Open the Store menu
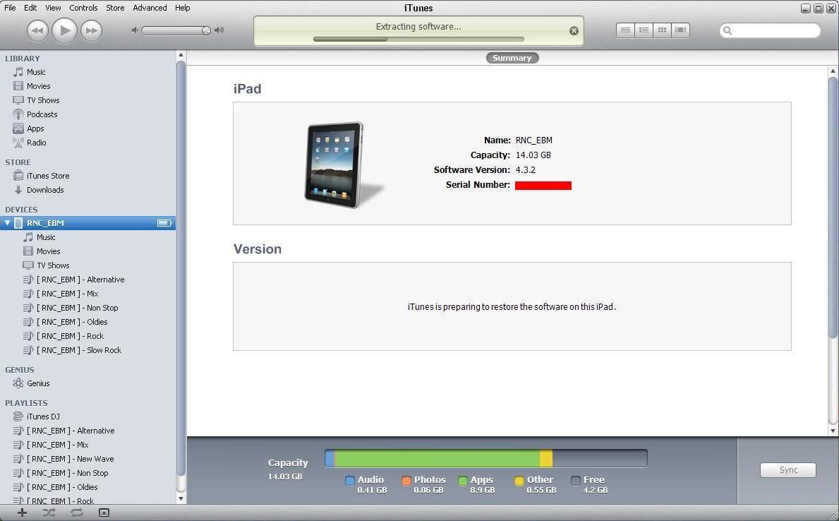The width and height of the screenshot is (839, 521). pyautogui.click(x=115, y=8)
